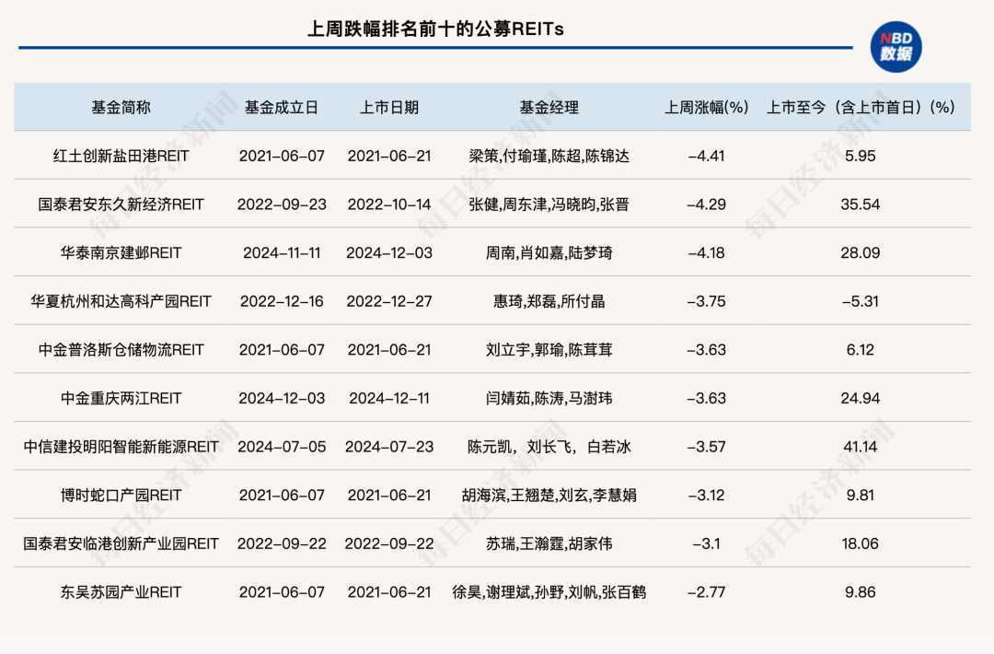The width and height of the screenshot is (994, 654).
Task: Select fund name 红土创新盐田港REIT
Action: (121, 156)
